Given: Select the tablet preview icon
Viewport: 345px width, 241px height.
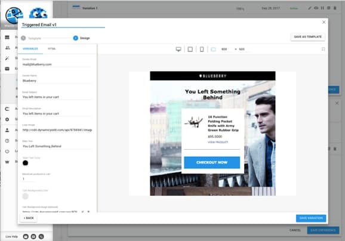Looking at the screenshot, I should [x=190, y=50].
